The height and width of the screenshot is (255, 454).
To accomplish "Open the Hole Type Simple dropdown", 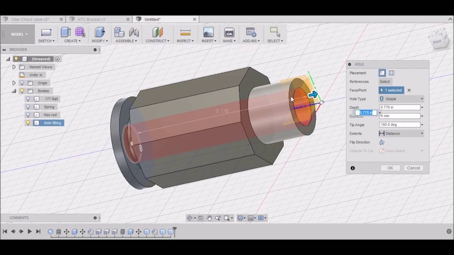I will pos(402,99).
